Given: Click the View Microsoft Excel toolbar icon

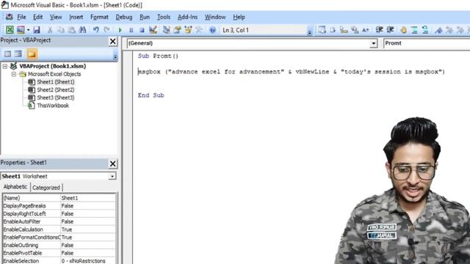Looking at the screenshot, I should pos(10,29).
